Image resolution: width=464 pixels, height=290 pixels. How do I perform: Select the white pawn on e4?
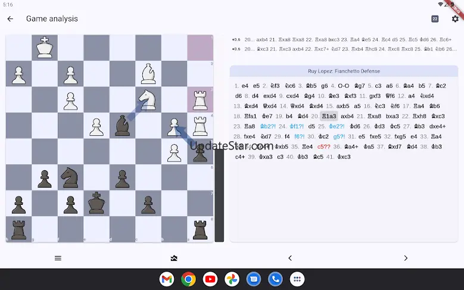(x=96, y=126)
